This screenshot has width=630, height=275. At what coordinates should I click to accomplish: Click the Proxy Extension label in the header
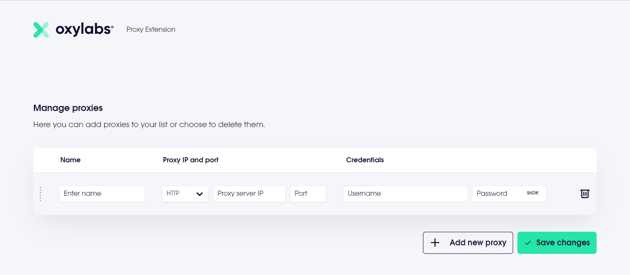tap(151, 30)
